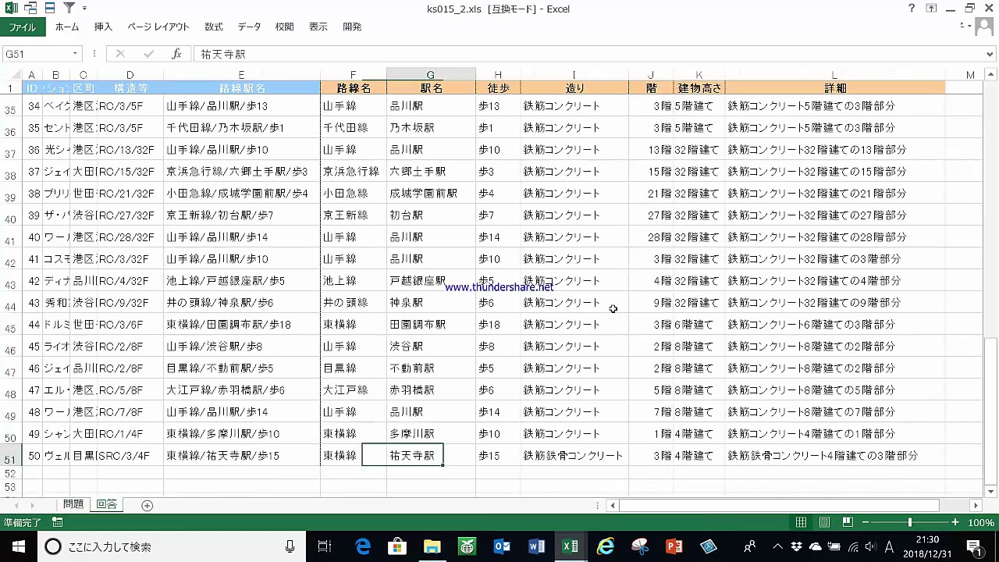Switch to Page Layout view
The image size is (999, 562).
pos(824,522)
